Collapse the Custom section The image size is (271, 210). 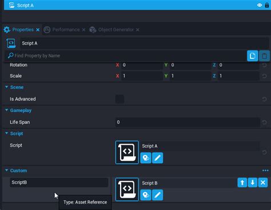click(x=6, y=171)
